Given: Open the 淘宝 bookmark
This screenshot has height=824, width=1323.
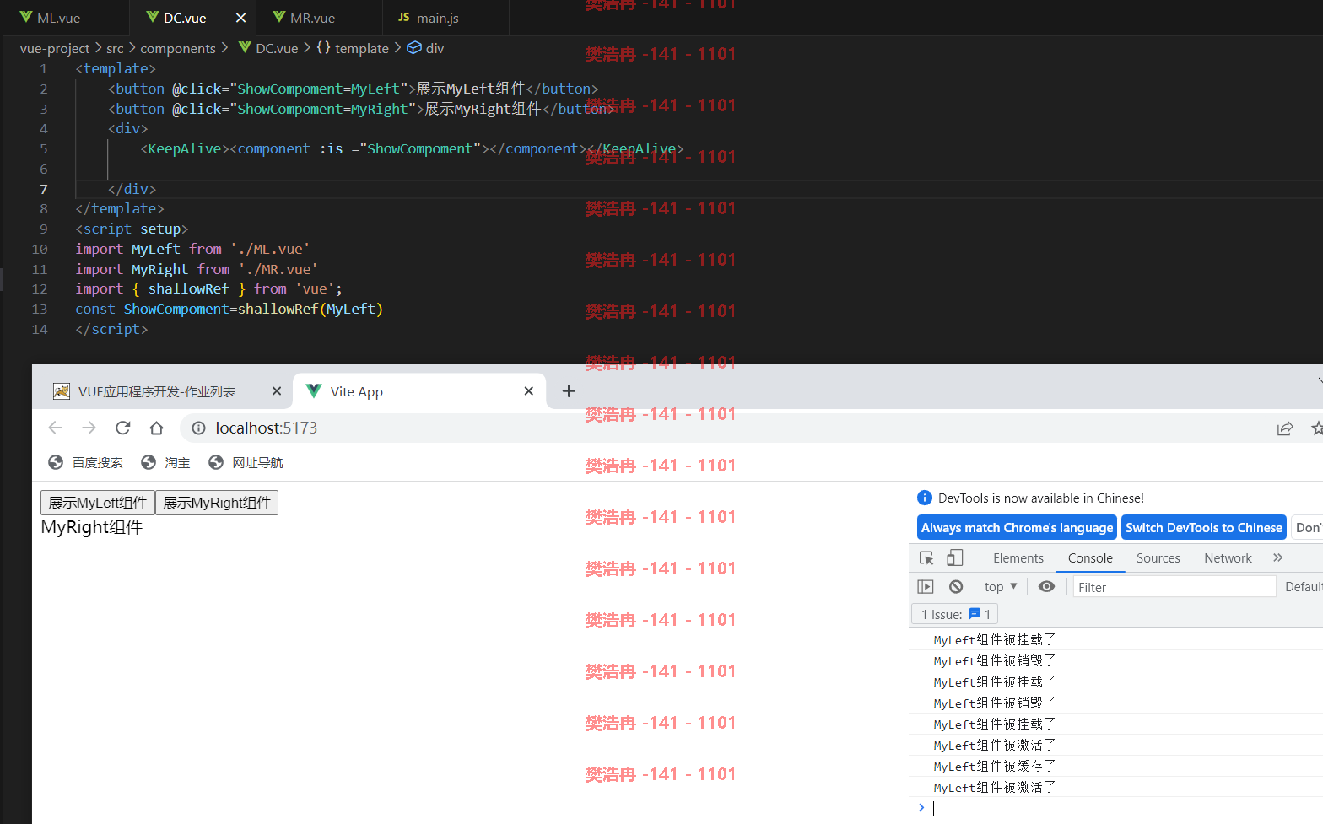Looking at the screenshot, I should 166,462.
